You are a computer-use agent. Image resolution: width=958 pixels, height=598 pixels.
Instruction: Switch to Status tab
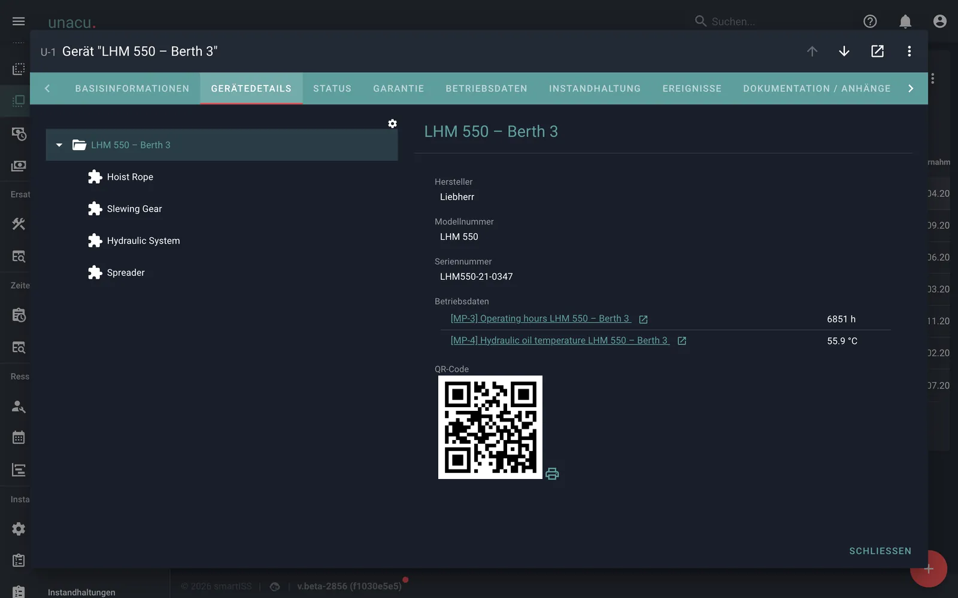332,89
